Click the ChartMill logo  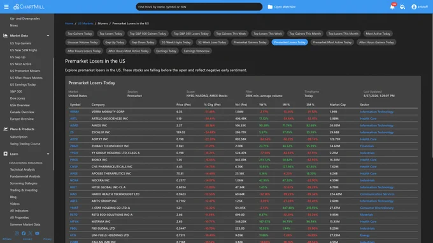click(29, 6)
